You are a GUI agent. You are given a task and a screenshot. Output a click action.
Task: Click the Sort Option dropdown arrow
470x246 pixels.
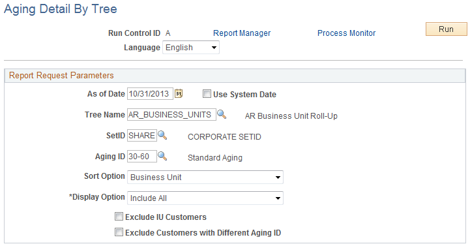click(278, 177)
